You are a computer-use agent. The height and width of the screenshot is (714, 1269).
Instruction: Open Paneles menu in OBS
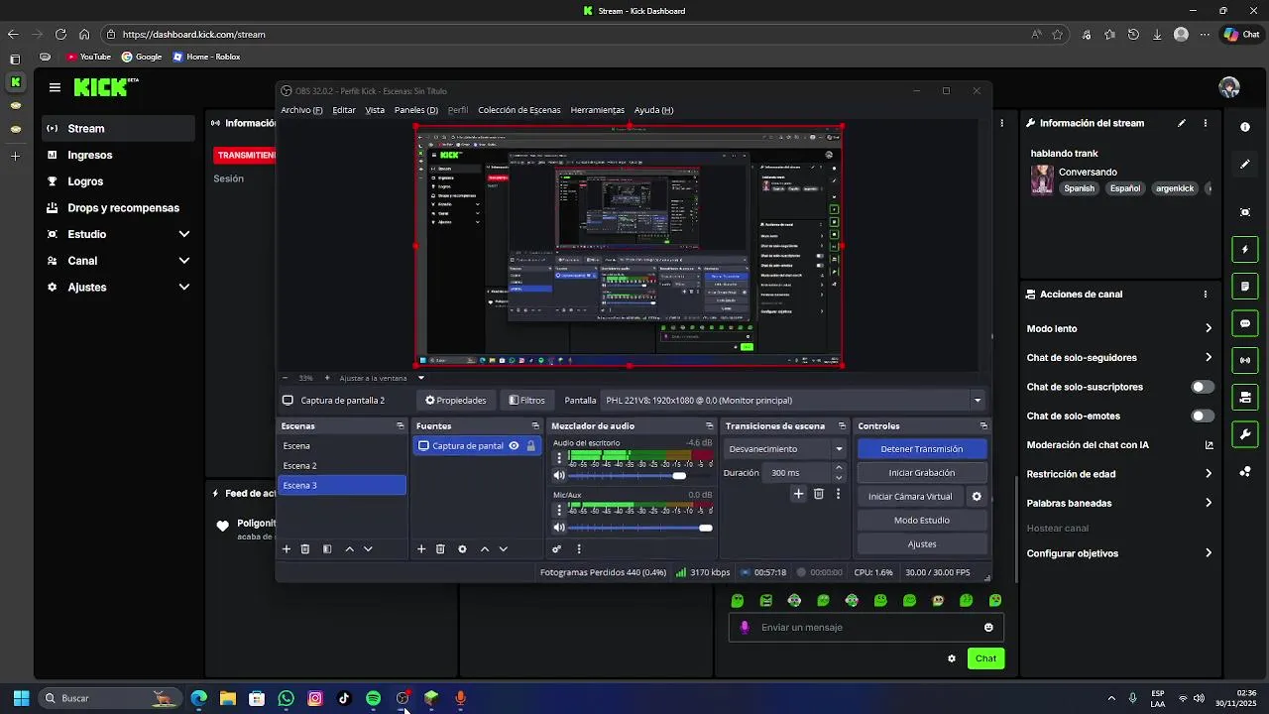pyautogui.click(x=416, y=110)
